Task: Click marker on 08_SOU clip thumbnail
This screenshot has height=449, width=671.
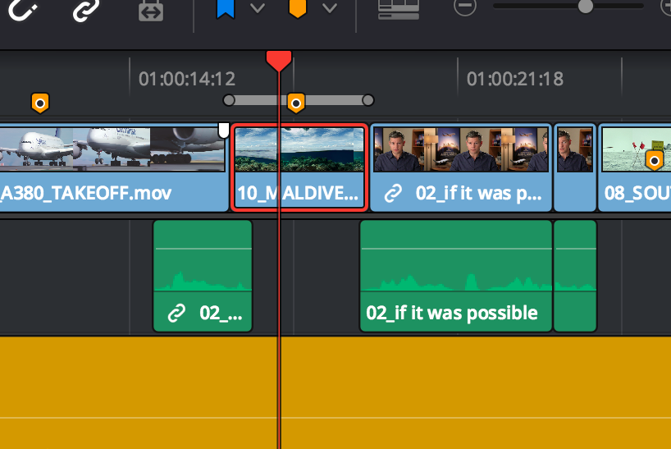Action: coord(654,159)
